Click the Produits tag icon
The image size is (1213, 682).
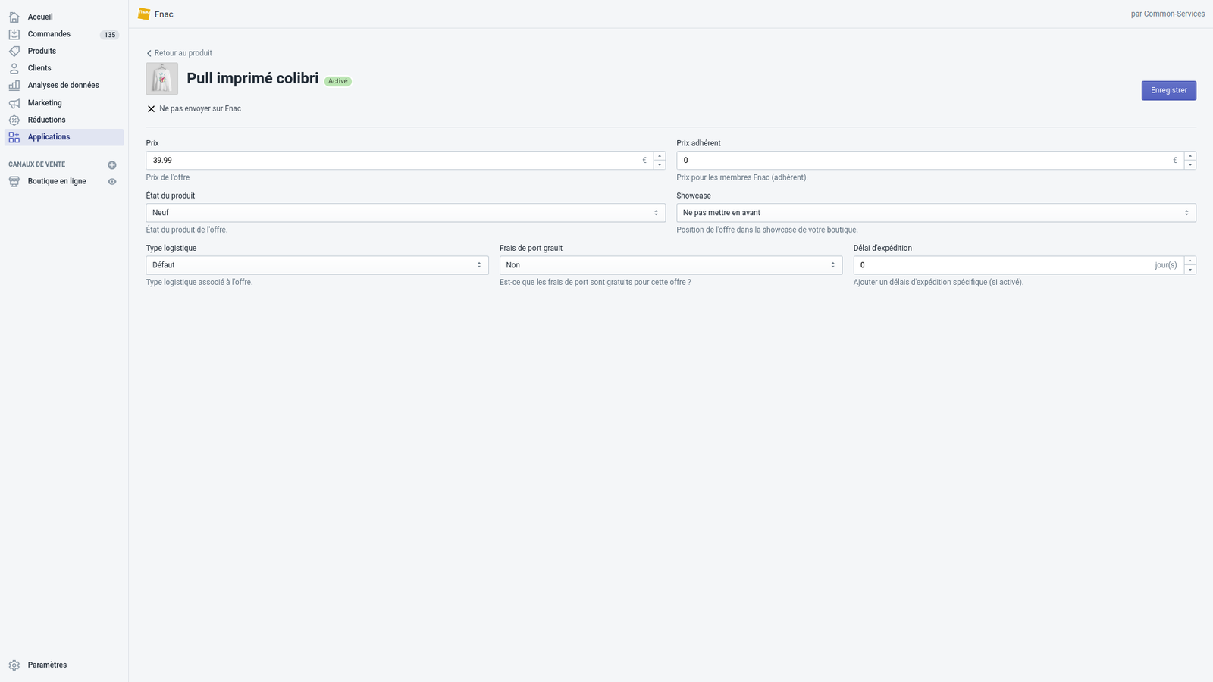pos(14,51)
